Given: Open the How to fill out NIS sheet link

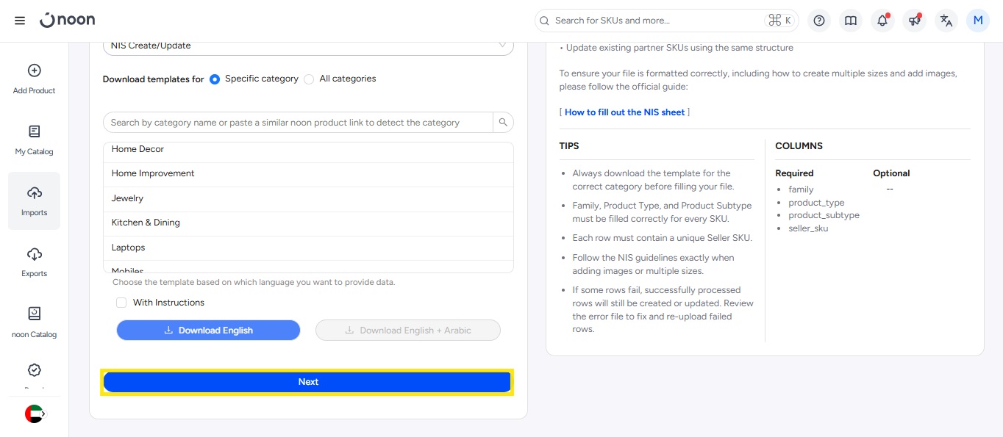Looking at the screenshot, I should coord(624,112).
